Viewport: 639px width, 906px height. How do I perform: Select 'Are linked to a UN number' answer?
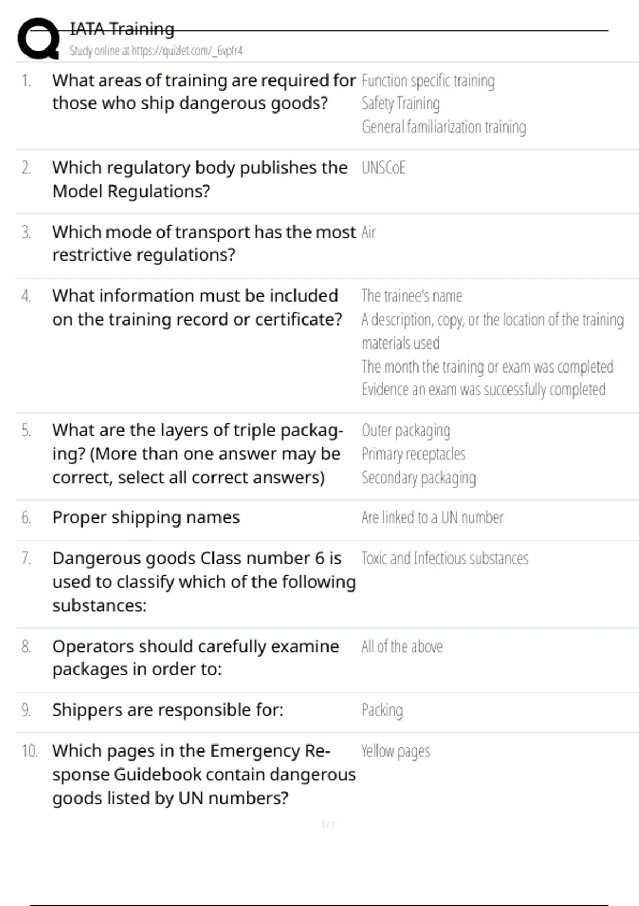(432, 517)
